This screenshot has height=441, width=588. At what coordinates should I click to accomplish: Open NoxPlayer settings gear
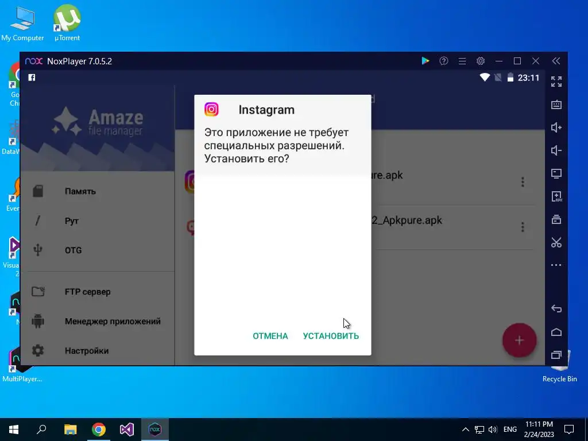481,61
